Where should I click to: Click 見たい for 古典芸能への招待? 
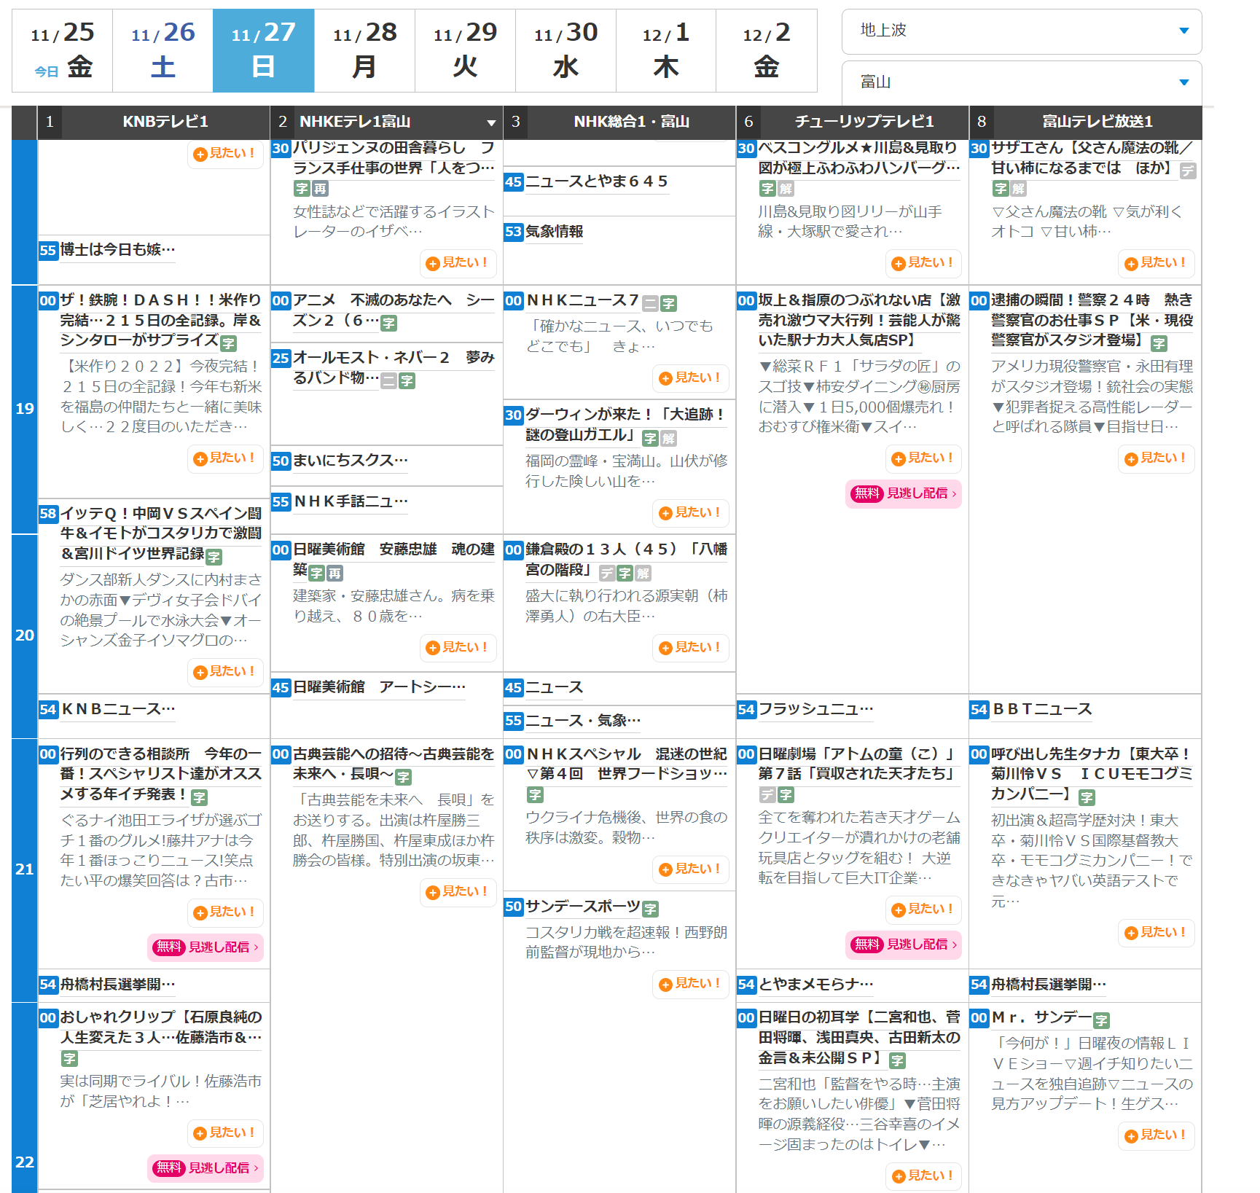click(458, 892)
